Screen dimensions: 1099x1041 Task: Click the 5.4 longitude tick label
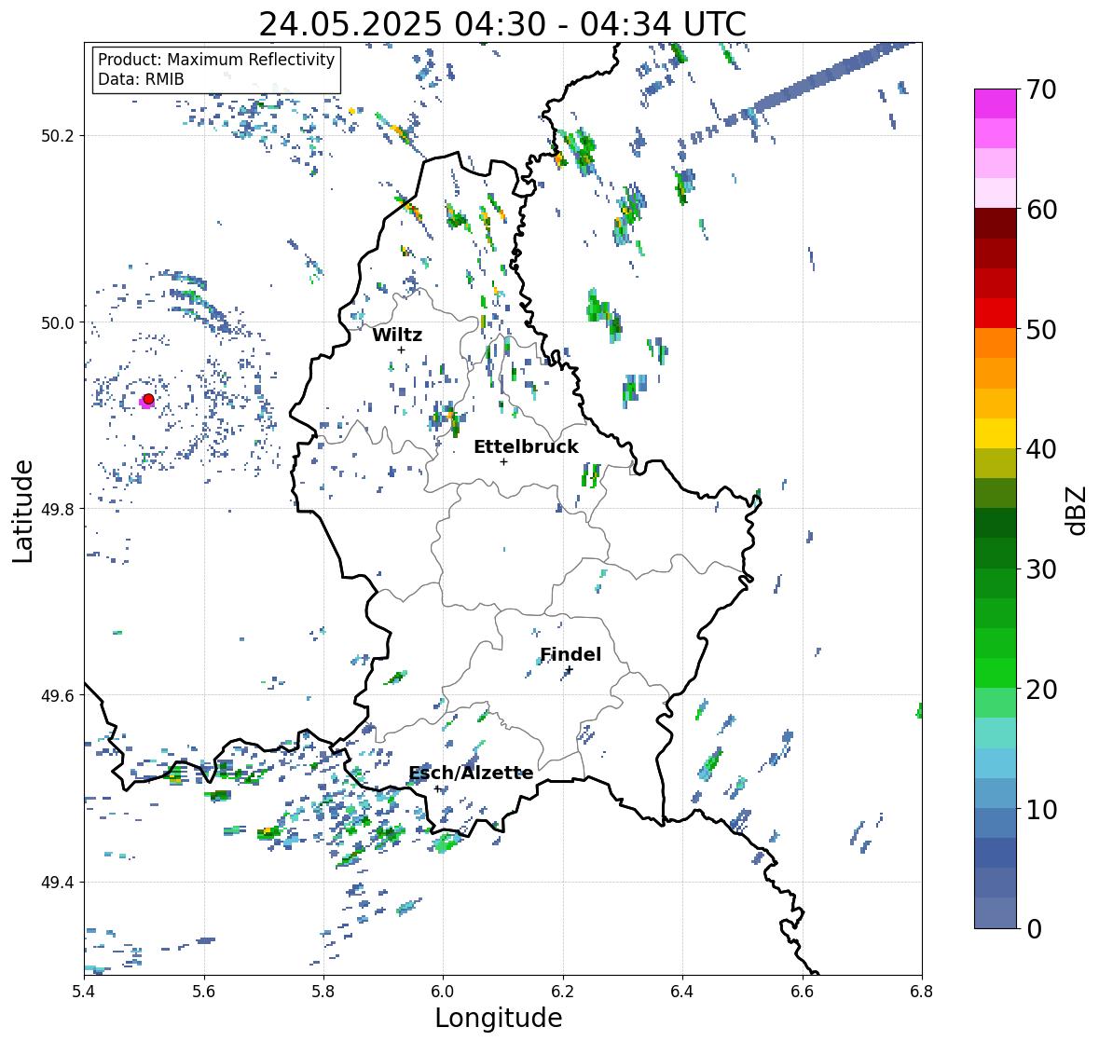[84, 992]
